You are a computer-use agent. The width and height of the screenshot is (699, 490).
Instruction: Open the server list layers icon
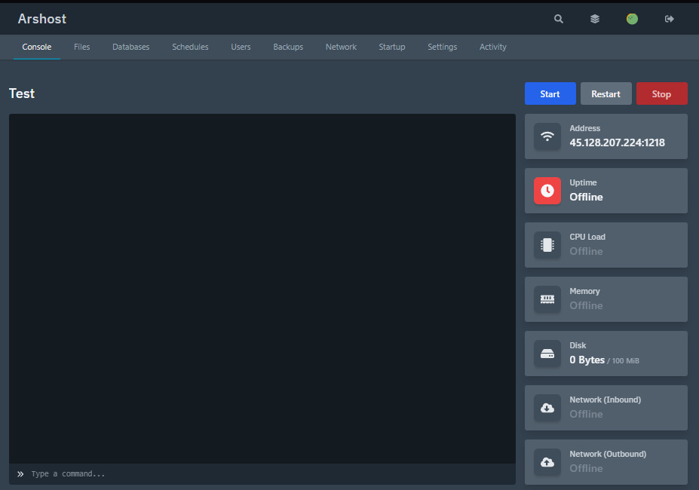click(595, 19)
